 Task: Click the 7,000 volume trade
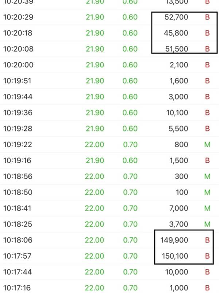click(x=178, y=208)
